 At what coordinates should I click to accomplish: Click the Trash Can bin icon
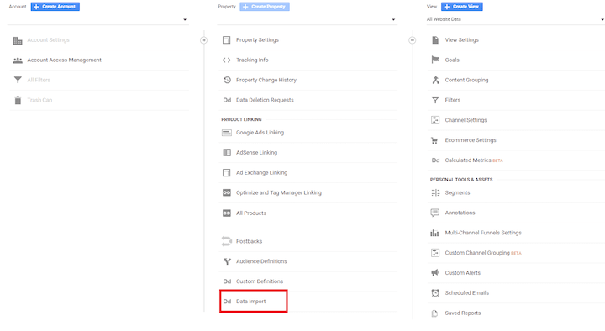coord(18,100)
